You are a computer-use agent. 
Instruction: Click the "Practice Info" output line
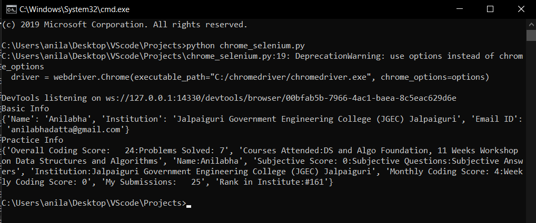pos(33,140)
